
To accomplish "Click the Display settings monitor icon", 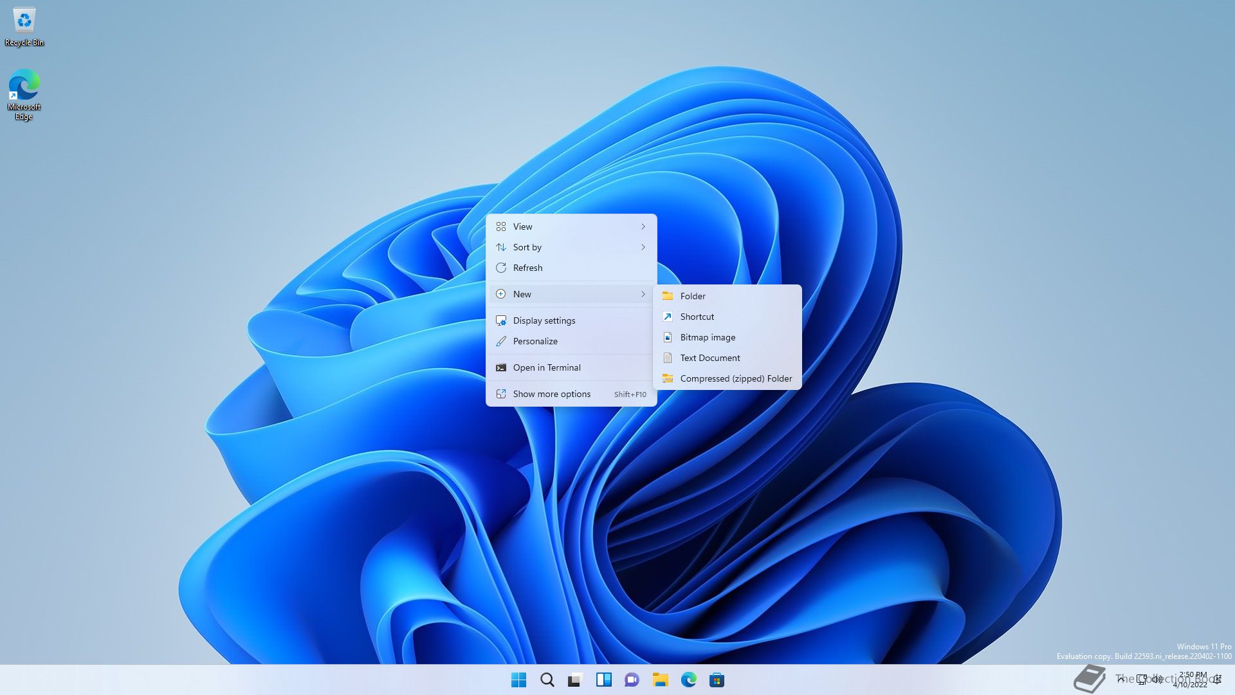I will [501, 320].
